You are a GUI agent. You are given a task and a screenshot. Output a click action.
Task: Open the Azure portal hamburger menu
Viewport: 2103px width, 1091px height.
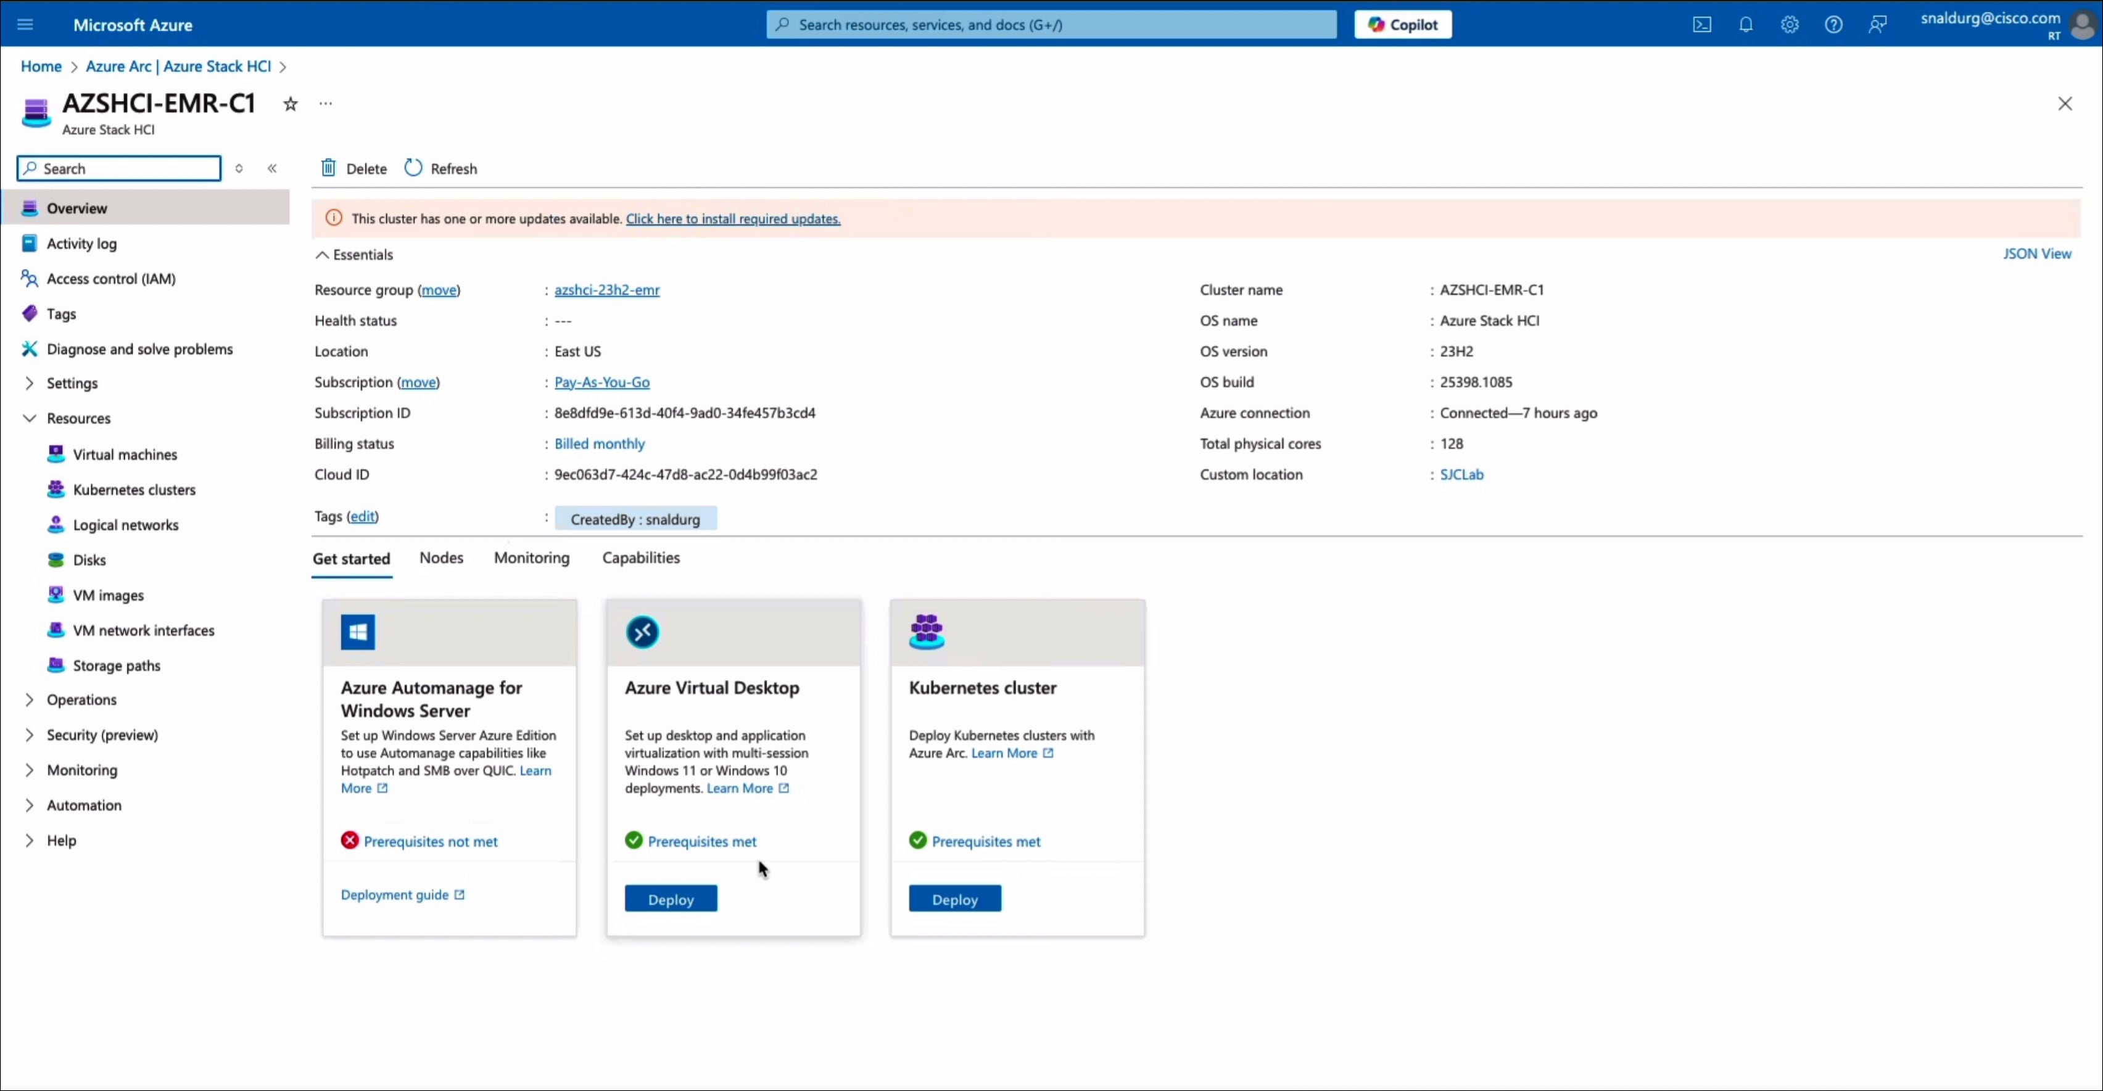tap(25, 25)
